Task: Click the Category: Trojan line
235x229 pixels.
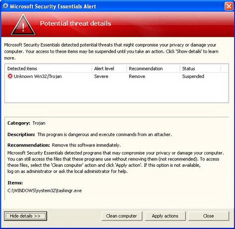Action: point(26,123)
